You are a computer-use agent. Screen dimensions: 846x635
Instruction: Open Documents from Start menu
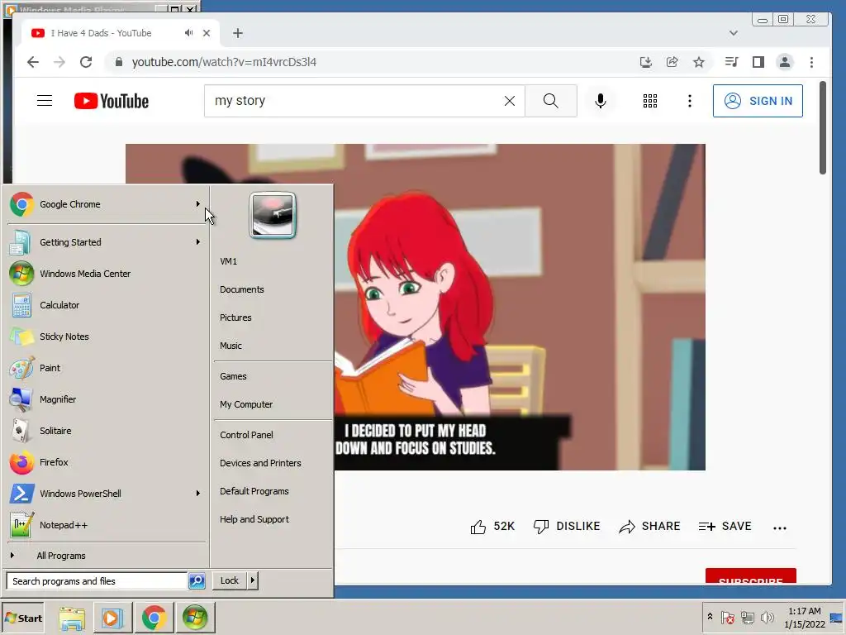tap(242, 289)
